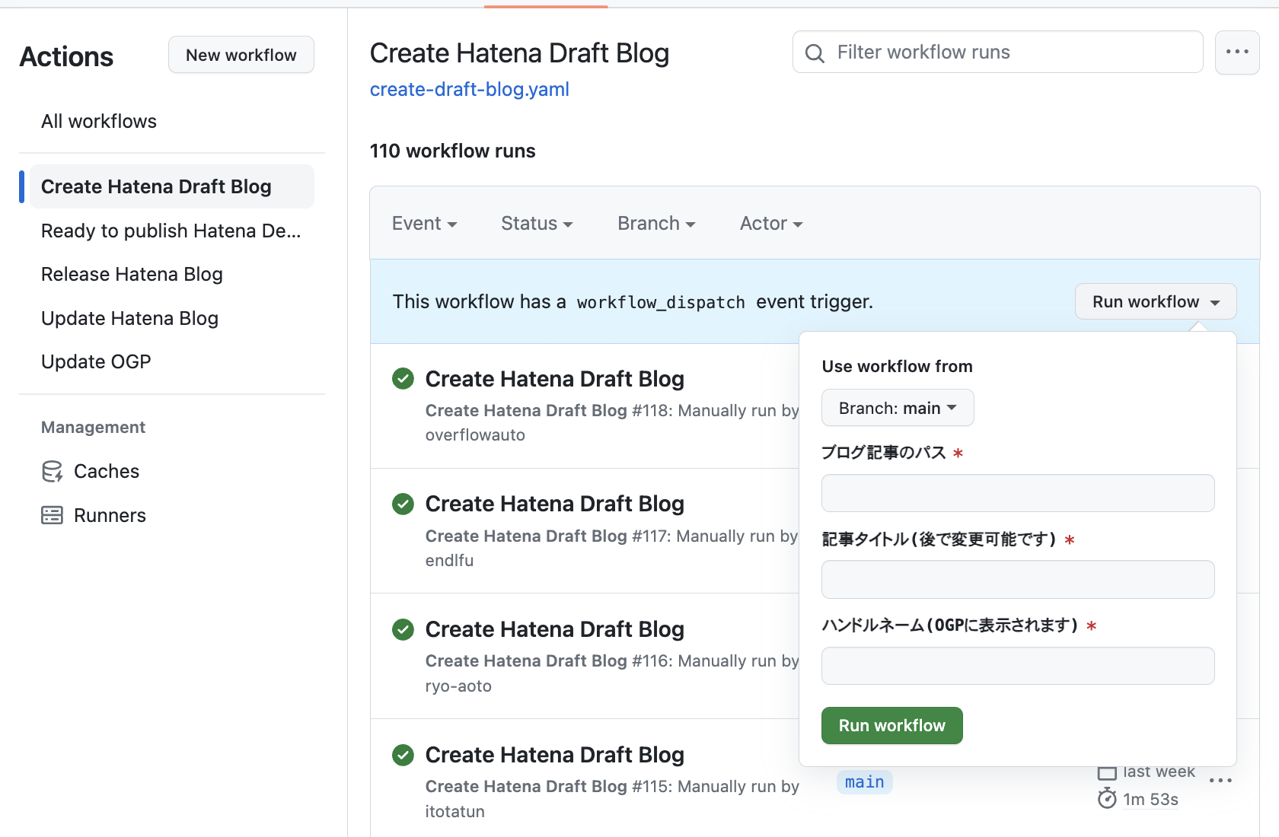The height and width of the screenshot is (837, 1279).
Task: Open create-draft-blog.yaml file link
Action: pyautogui.click(x=469, y=90)
